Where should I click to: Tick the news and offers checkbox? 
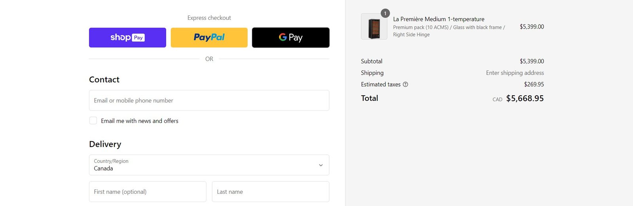[x=93, y=121]
